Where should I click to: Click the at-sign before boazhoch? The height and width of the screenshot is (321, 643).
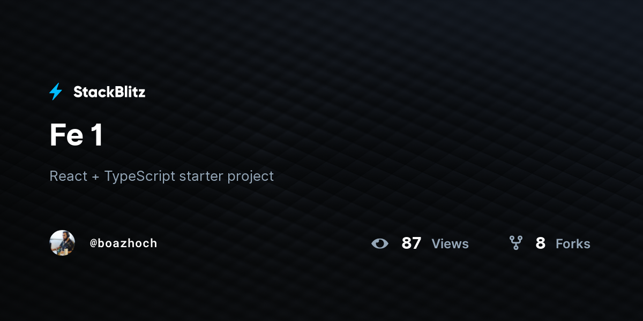[x=93, y=243]
